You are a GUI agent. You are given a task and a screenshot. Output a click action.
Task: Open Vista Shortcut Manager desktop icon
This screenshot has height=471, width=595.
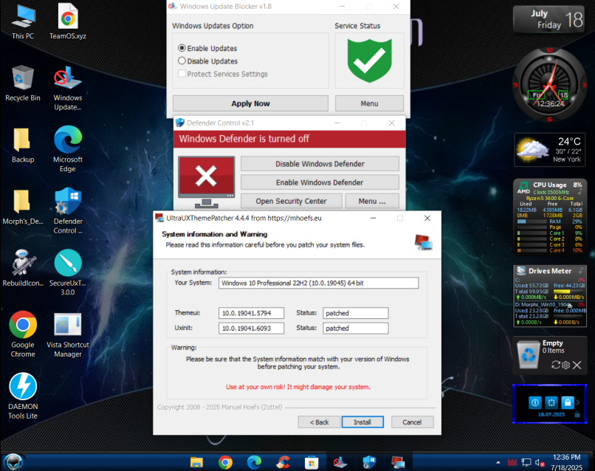(67, 334)
